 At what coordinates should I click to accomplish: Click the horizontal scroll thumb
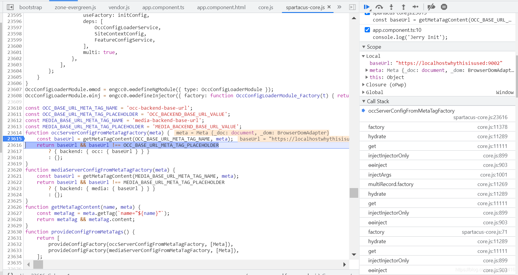[x=38, y=264]
